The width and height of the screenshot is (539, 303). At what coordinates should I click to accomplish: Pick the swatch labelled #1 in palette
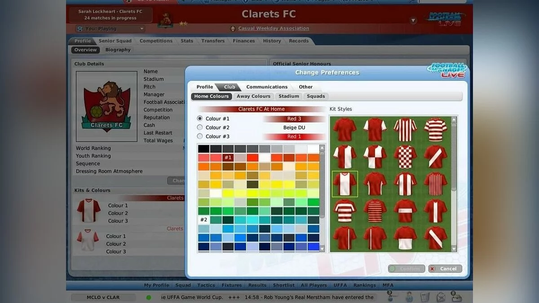[x=228, y=158]
